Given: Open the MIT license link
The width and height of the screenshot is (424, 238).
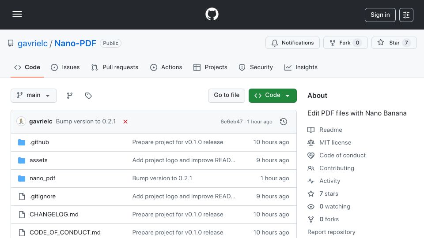Looking at the screenshot, I should (329, 142).
